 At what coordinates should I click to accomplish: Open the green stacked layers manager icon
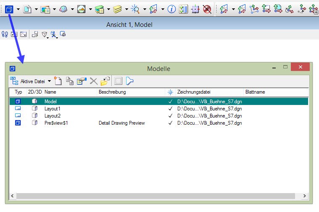(100, 9)
